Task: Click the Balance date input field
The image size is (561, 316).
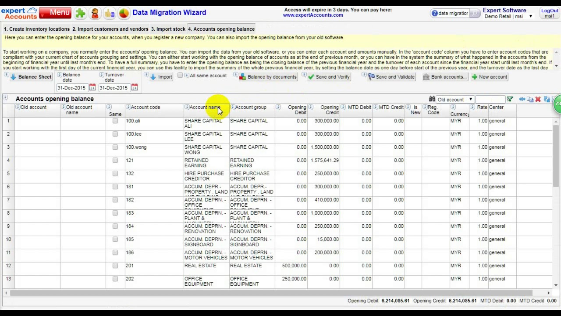Action: (x=72, y=88)
